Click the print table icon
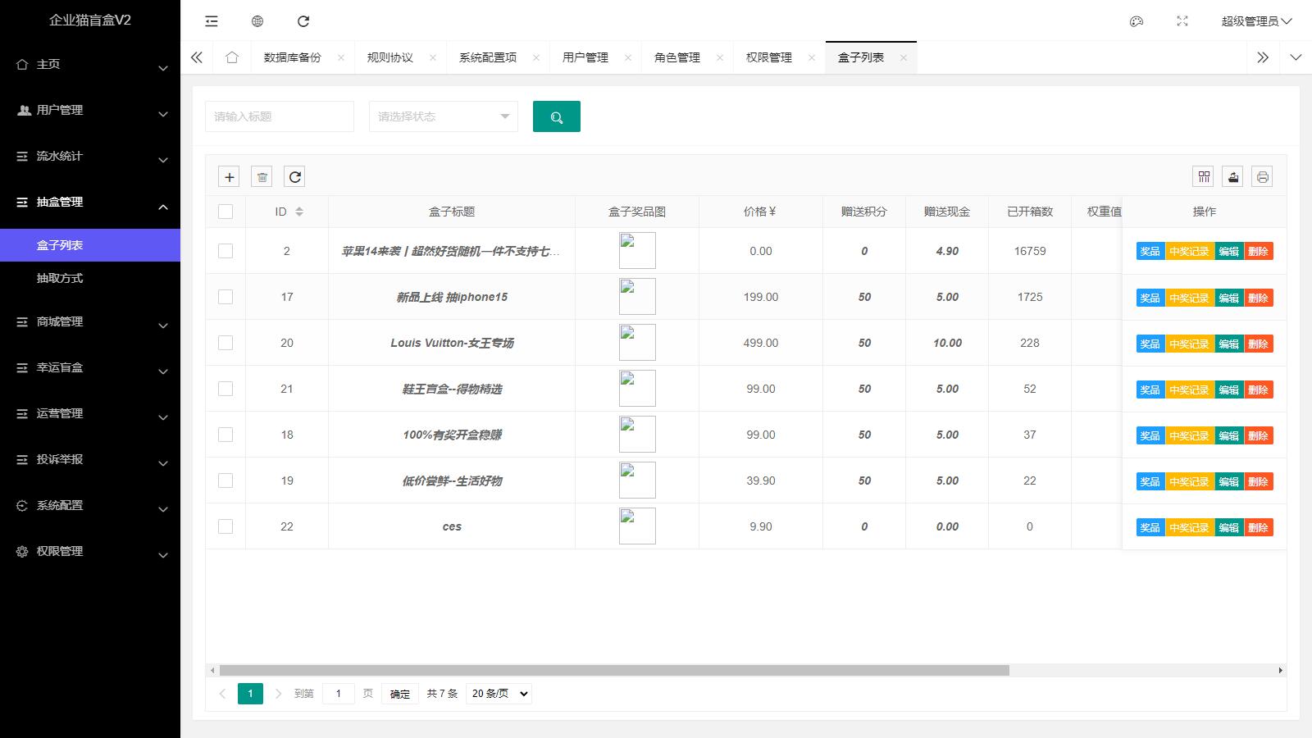This screenshot has height=738, width=1312. 1262,177
